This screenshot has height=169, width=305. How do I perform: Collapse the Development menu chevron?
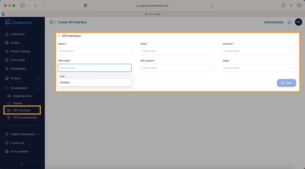coord(38,88)
